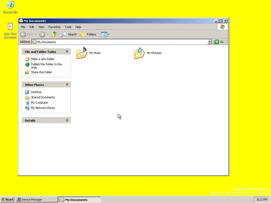Select the My Pictures label text

[154, 53]
